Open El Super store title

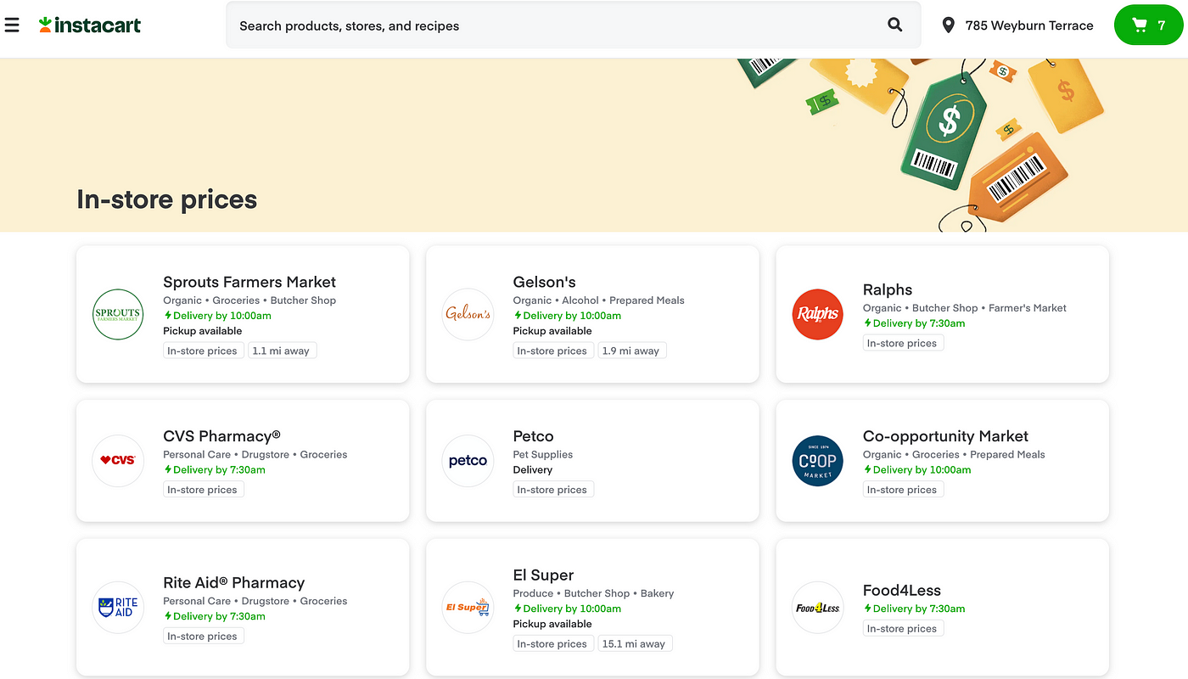[x=543, y=575]
